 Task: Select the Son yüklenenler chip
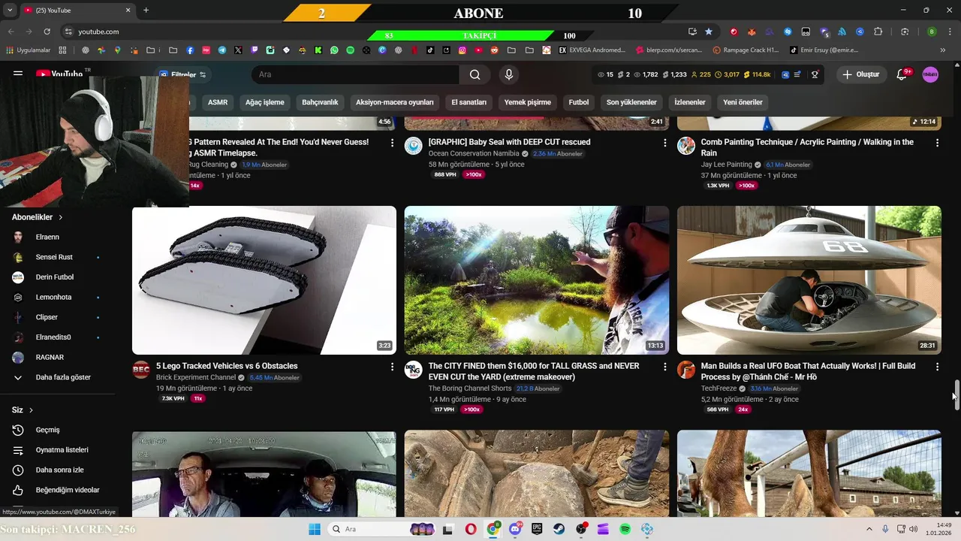[631, 102]
